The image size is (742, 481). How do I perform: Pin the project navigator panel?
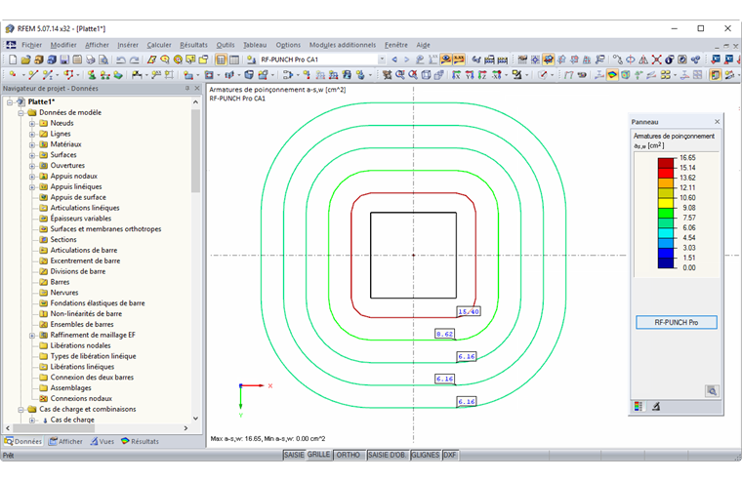coord(187,89)
